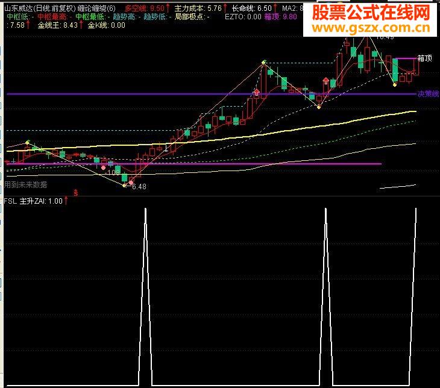Screen dimensions: 440x388
Task: Click the yellow diamond at the pullback low on the 决策线
Action: (319, 107)
